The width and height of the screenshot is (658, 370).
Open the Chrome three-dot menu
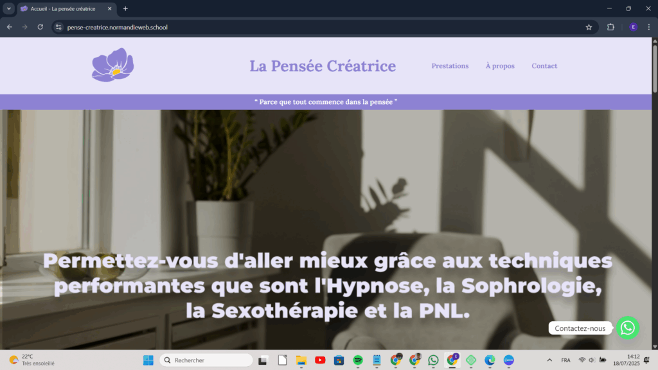[x=649, y=27]
